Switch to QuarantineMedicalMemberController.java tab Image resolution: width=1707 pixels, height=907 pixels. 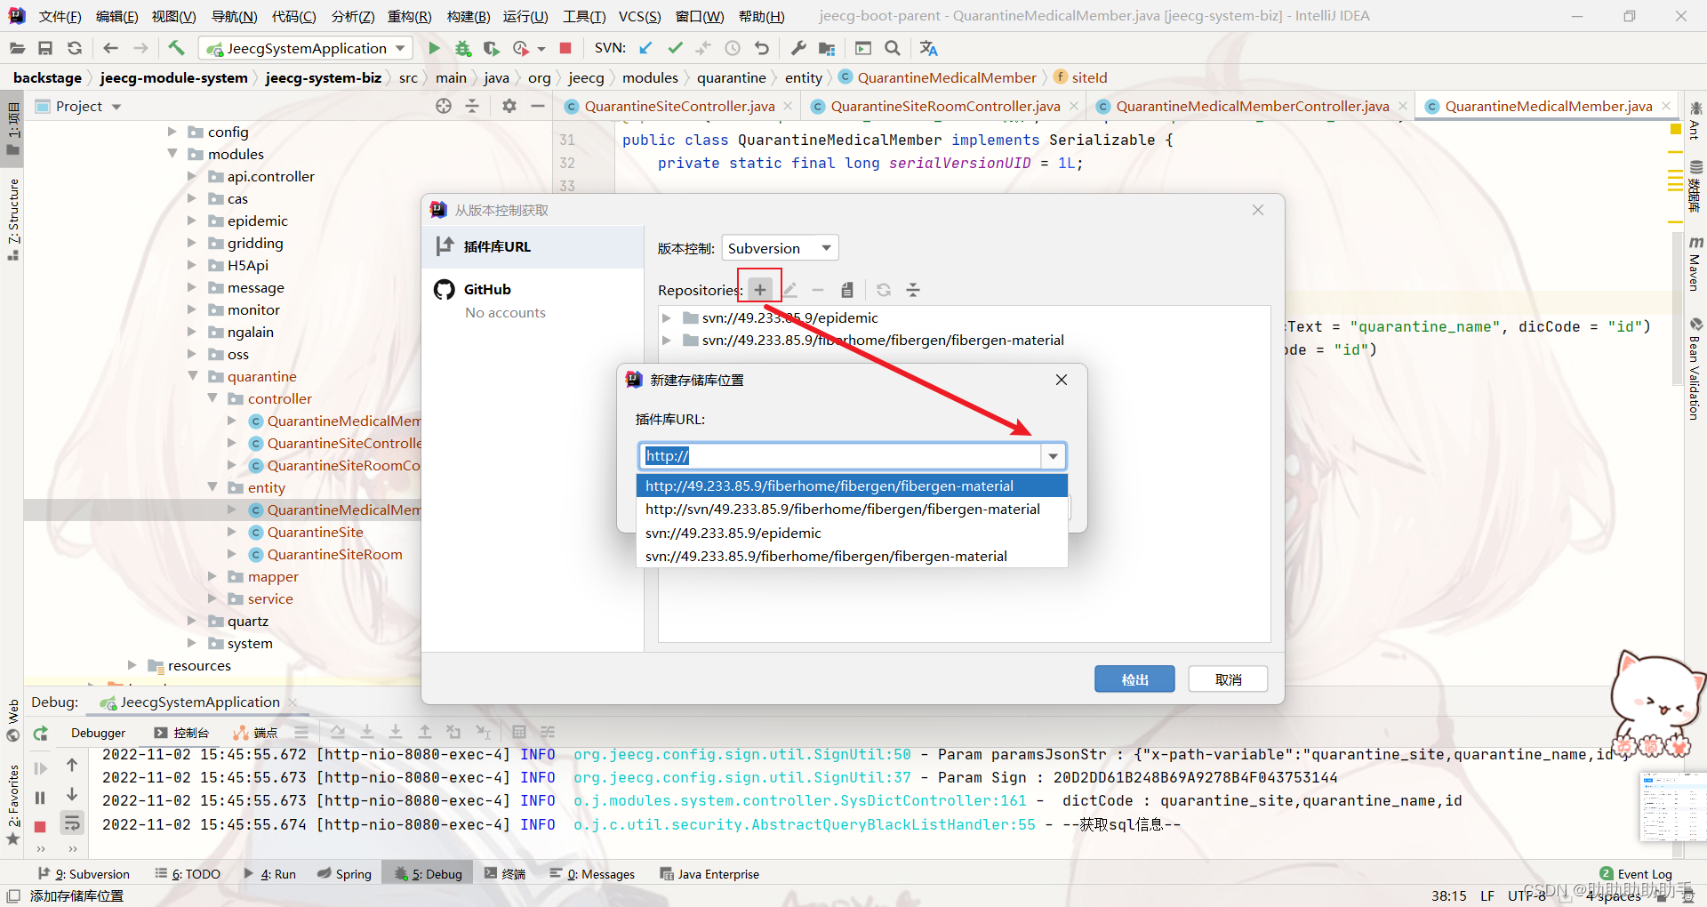[x=1252, y=106]
